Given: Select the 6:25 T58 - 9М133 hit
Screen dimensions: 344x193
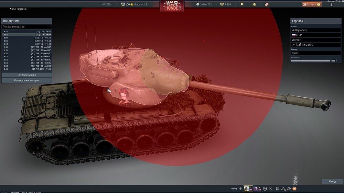Looking at the screenshot, I should pos(27,41).
